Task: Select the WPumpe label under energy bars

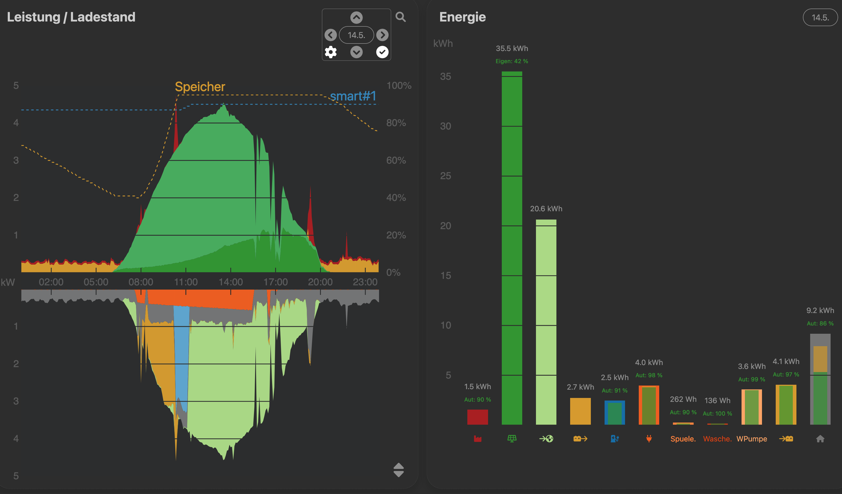Action: [x=751, y=439]
